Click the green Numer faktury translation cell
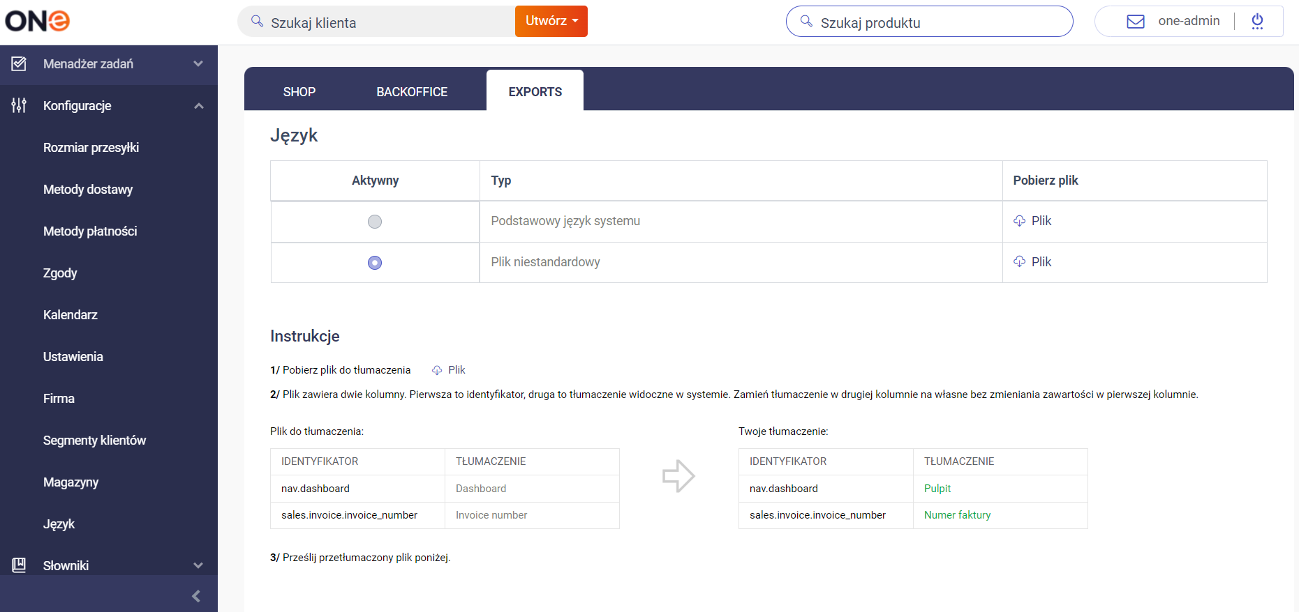 tap(1000, 515)
